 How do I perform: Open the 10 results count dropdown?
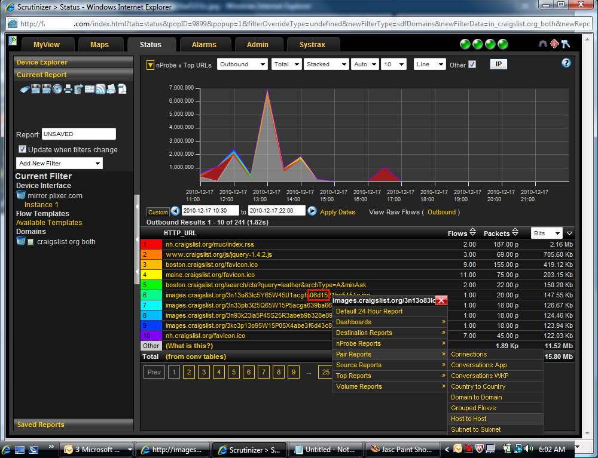(x=393, y=64)
